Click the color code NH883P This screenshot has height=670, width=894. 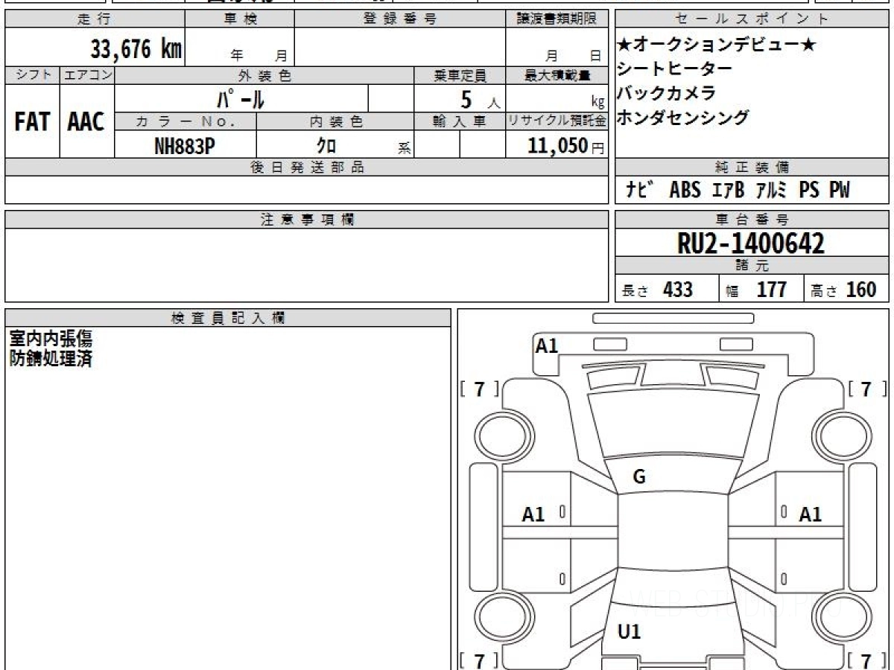pyautogui.click(x=185, y=145)
